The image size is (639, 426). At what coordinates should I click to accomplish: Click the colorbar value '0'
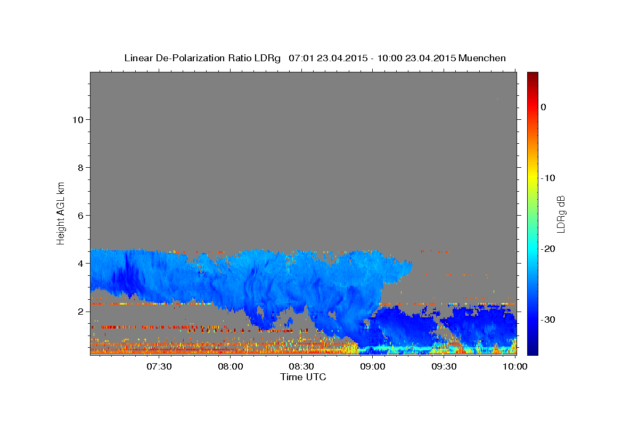point(543,107)
